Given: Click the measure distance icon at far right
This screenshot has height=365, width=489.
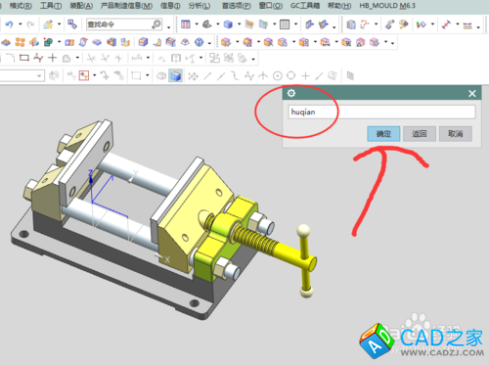Looking at the screenshot, I should point(446,24).
